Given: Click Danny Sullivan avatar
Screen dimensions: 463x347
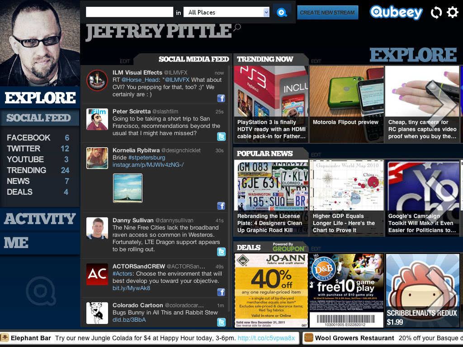Looking at the screenshot, I should pyautogui.click(x=97, y=228).
